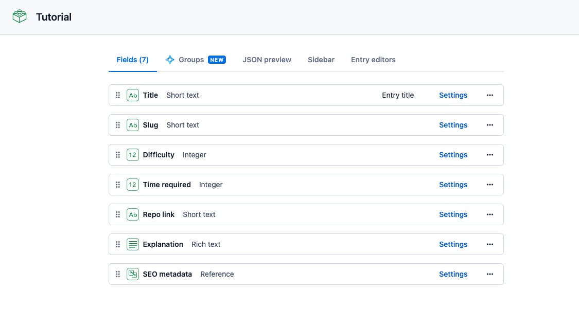The height and width of the screenshot is (326, 579).
Task: Click the Difficulty field's integer type icon
Action: [x=133, y=155]
